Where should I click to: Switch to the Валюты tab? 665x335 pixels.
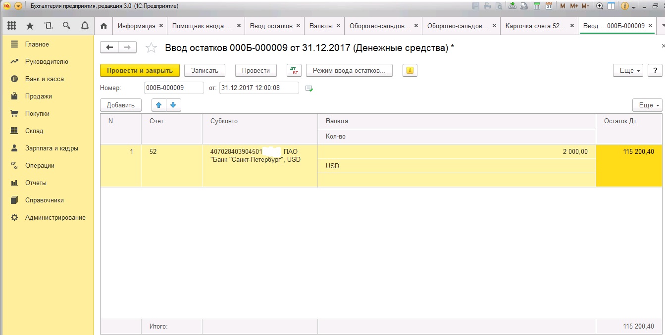coord(320,26)
